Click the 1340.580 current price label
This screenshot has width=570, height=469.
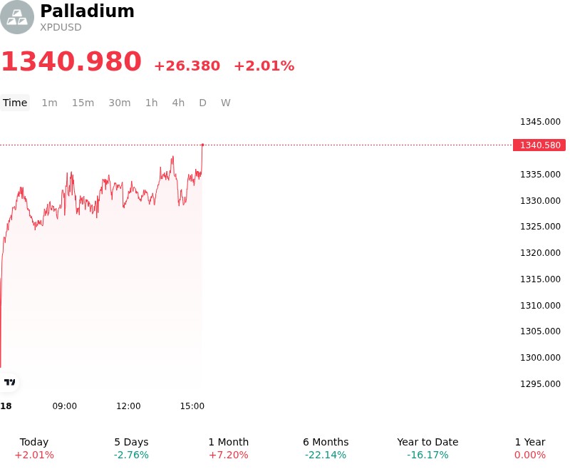[539, 145]
